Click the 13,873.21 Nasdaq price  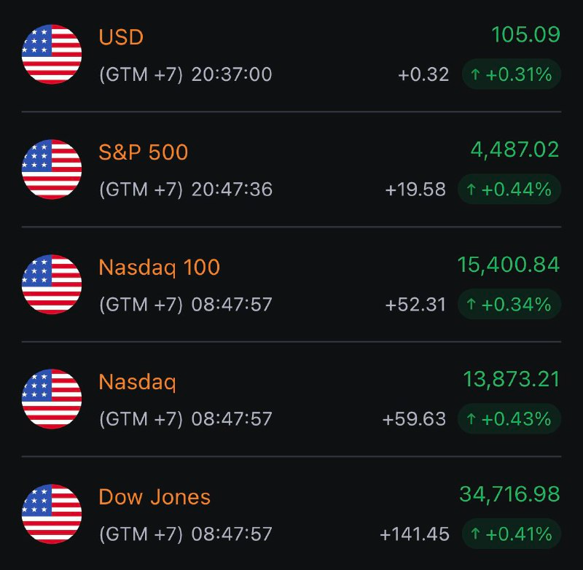(x=512, y=379)
